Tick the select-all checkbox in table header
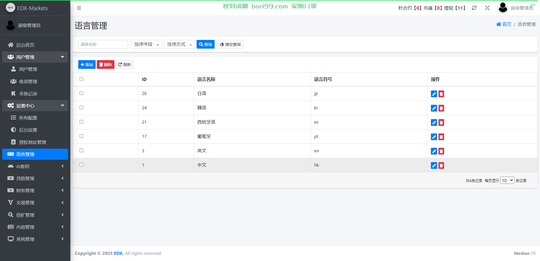Viewport: 540px width, 261px height. point(82,79)
